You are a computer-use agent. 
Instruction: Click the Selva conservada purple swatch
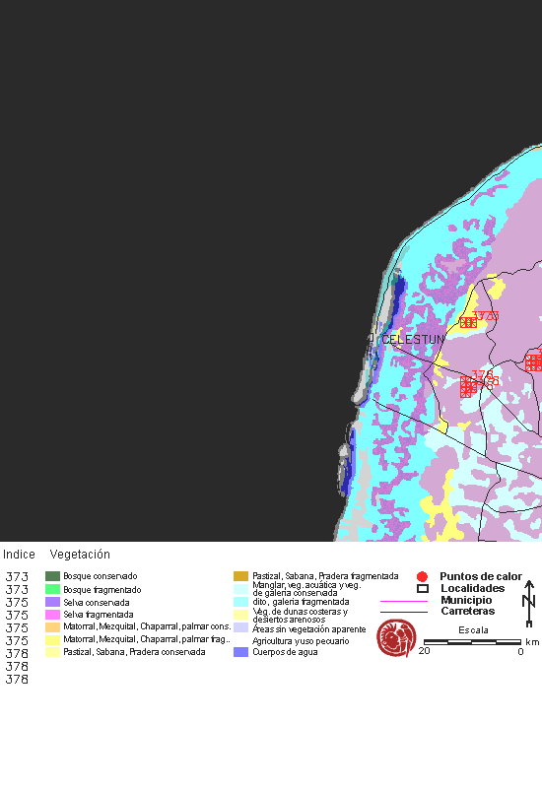point(52,602)
